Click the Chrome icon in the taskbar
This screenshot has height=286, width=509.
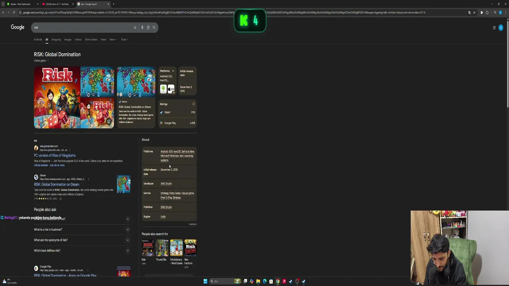pos(278,281)
